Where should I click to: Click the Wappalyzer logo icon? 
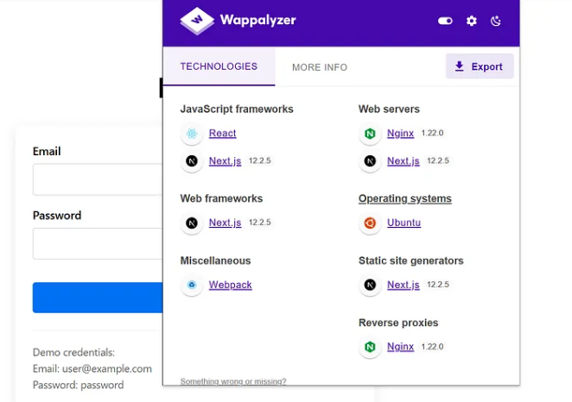coord(197,21)
